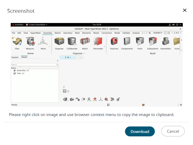Click the Name column header

coord(20,68)
